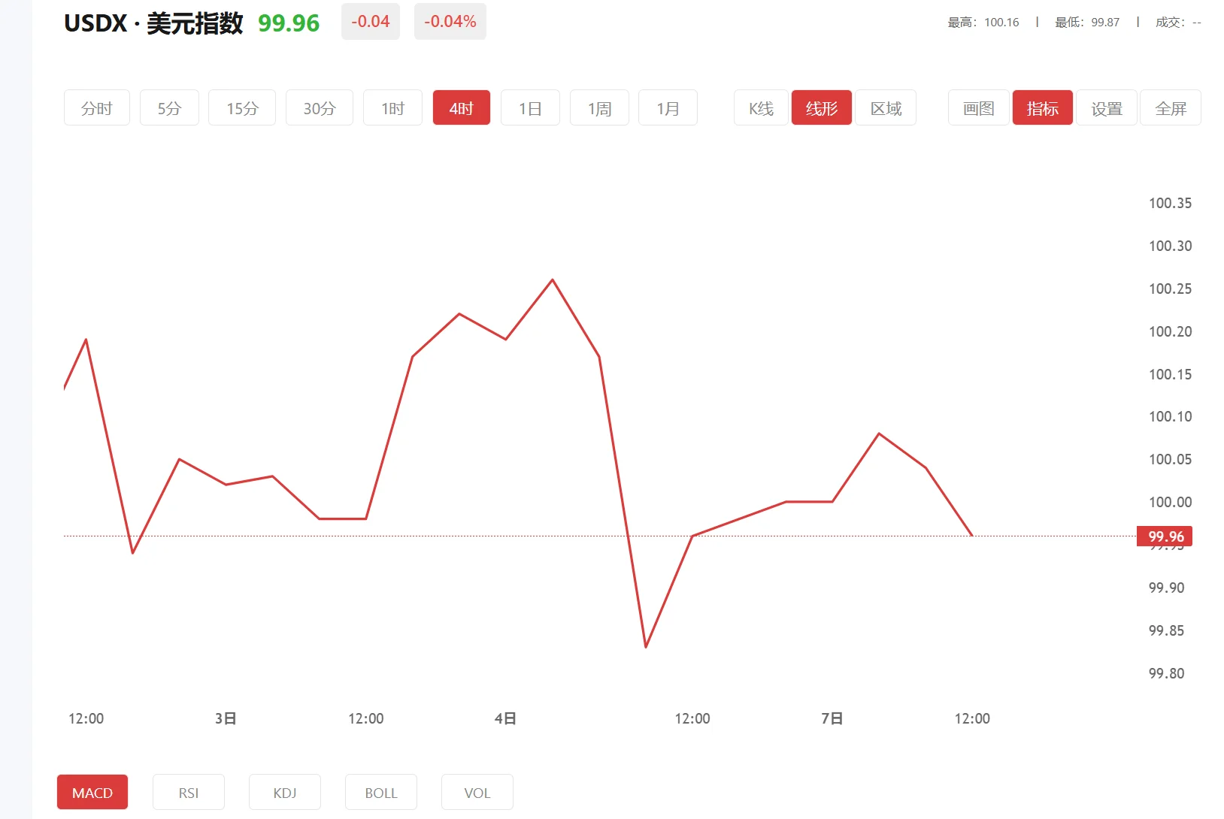Open the 画图 drawing tools
Viewport: 1224px width, 819px height.
pos(977,107)
